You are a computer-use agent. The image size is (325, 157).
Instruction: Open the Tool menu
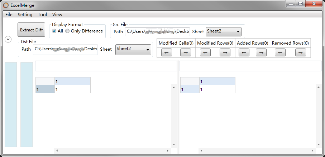click(42, 14)
